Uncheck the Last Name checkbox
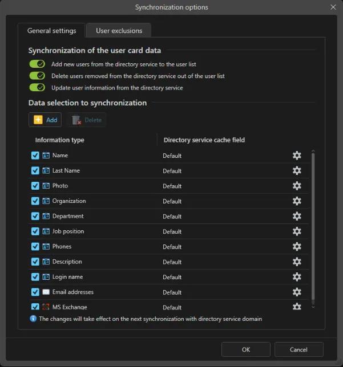The width and height of the screenshot is (343, 367). pyautogui.click(x=35, y=170)
